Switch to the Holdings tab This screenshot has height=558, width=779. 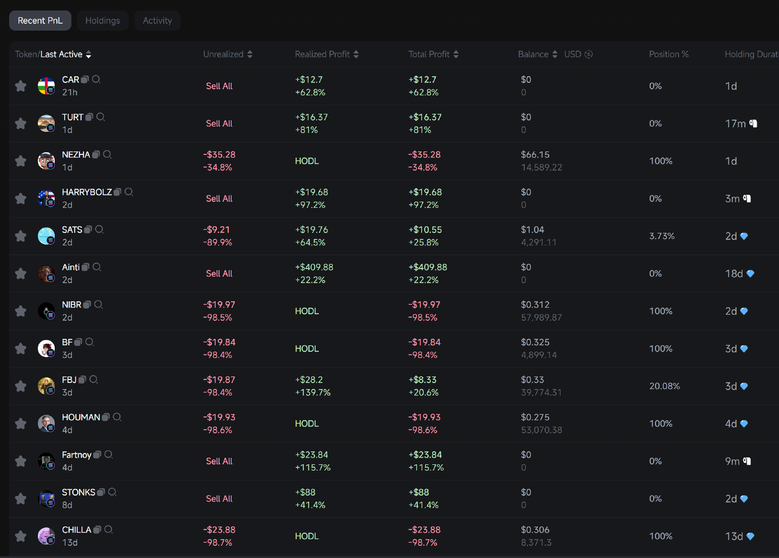pos(102,21)
